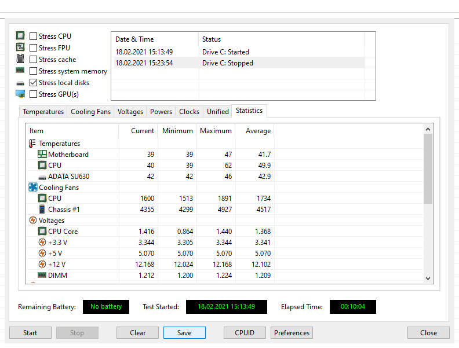
Task: Select the Motherboard temperature row label
Action: (x=68, y=155)
